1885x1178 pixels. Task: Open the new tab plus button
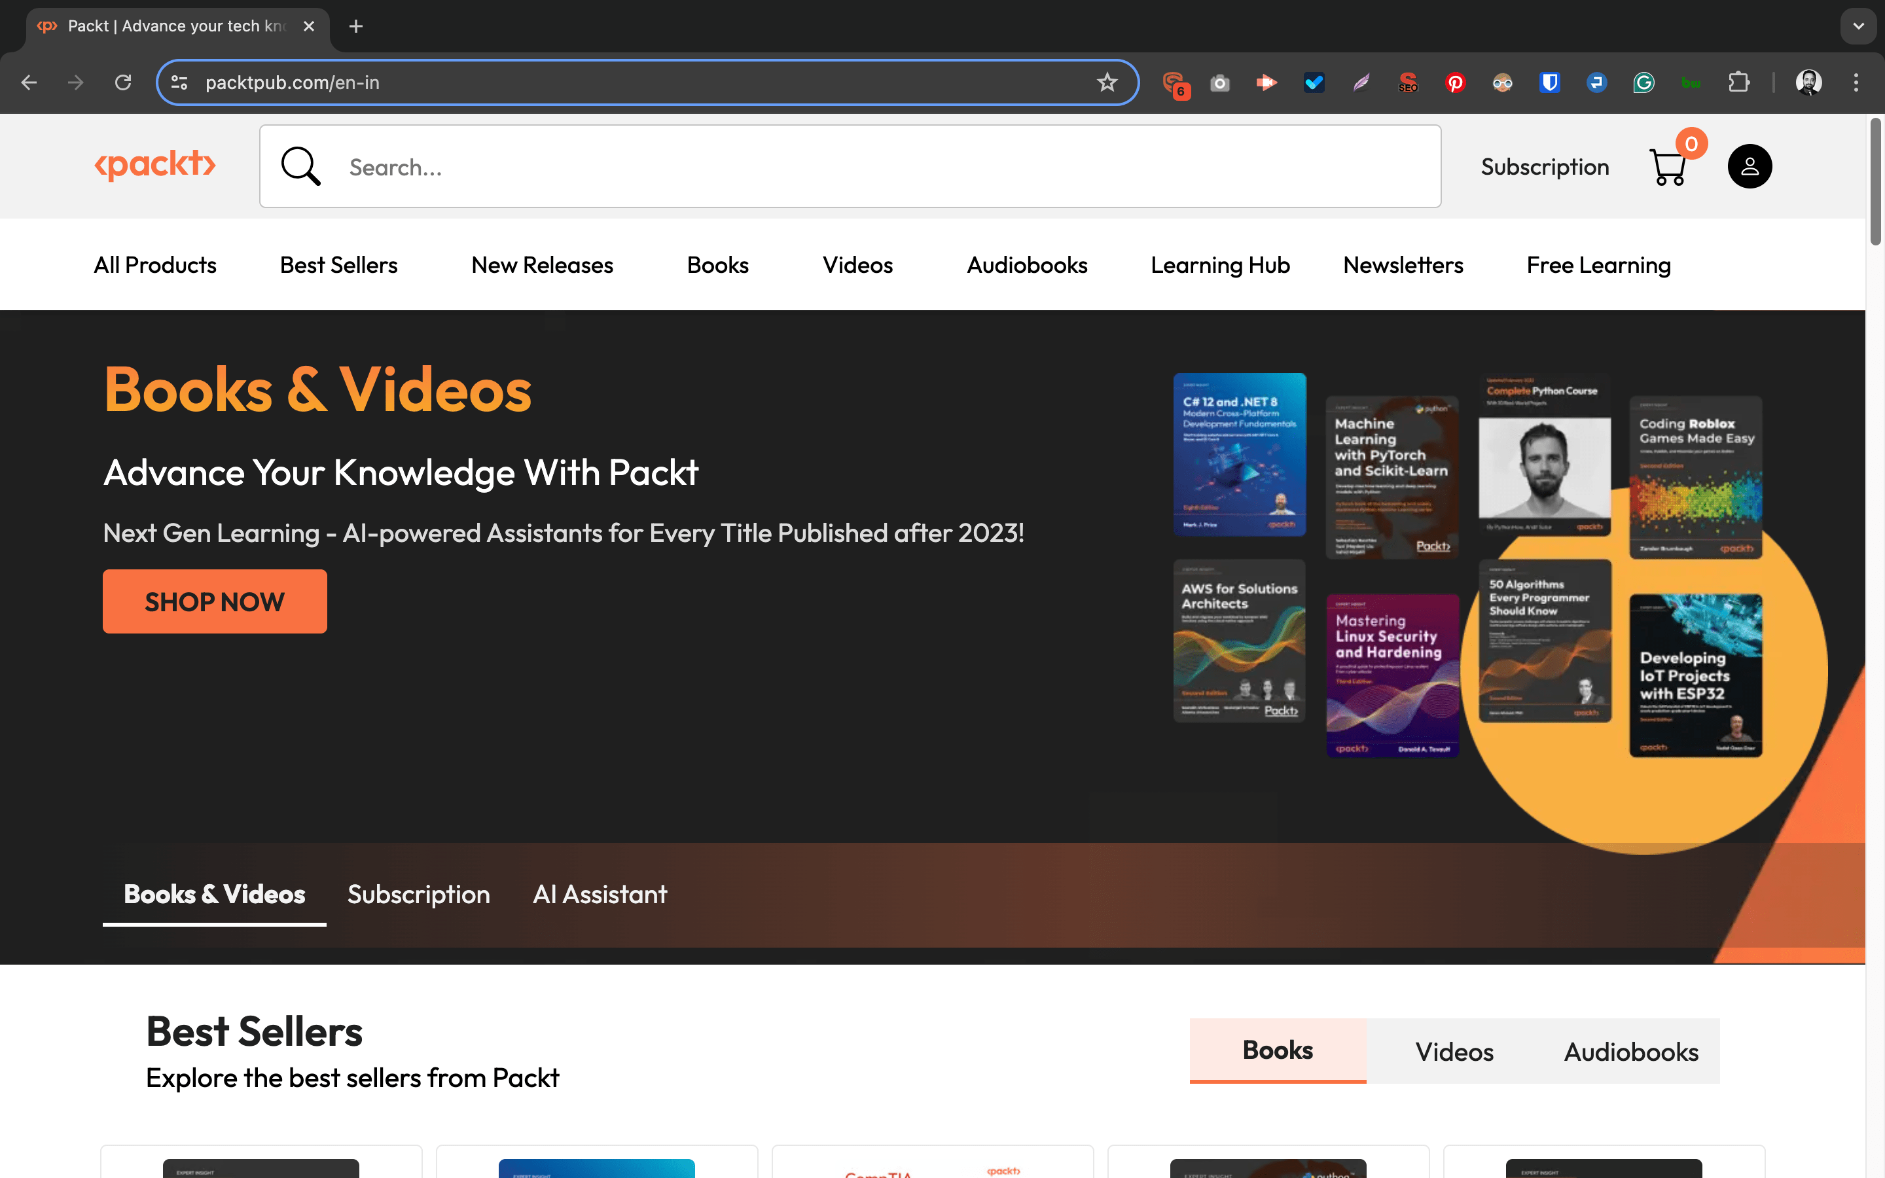[356, 26]
